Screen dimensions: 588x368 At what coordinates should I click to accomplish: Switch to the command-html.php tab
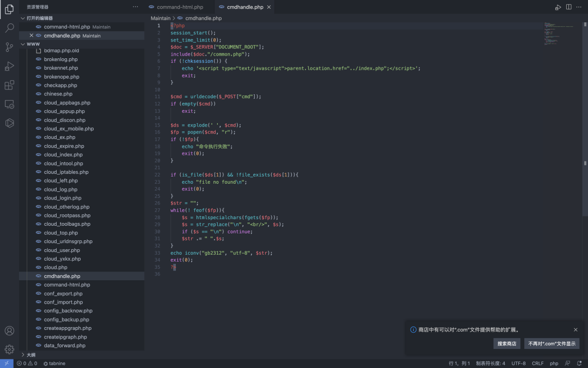pos(180,7)
